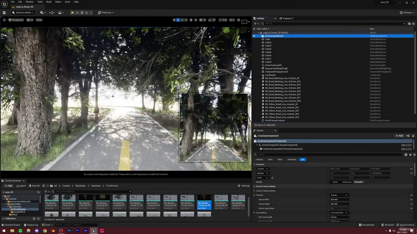Open the Filmback Custom preset dropdown
Viewport: 417px width, 234px height.
click(x=339, y=195)
